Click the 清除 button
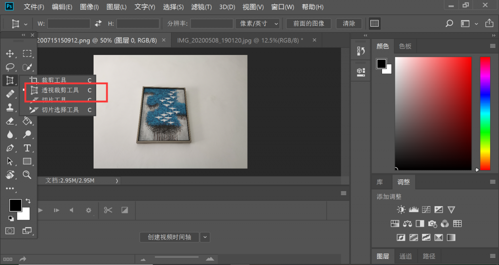The image size is (499, 265). 349,23
